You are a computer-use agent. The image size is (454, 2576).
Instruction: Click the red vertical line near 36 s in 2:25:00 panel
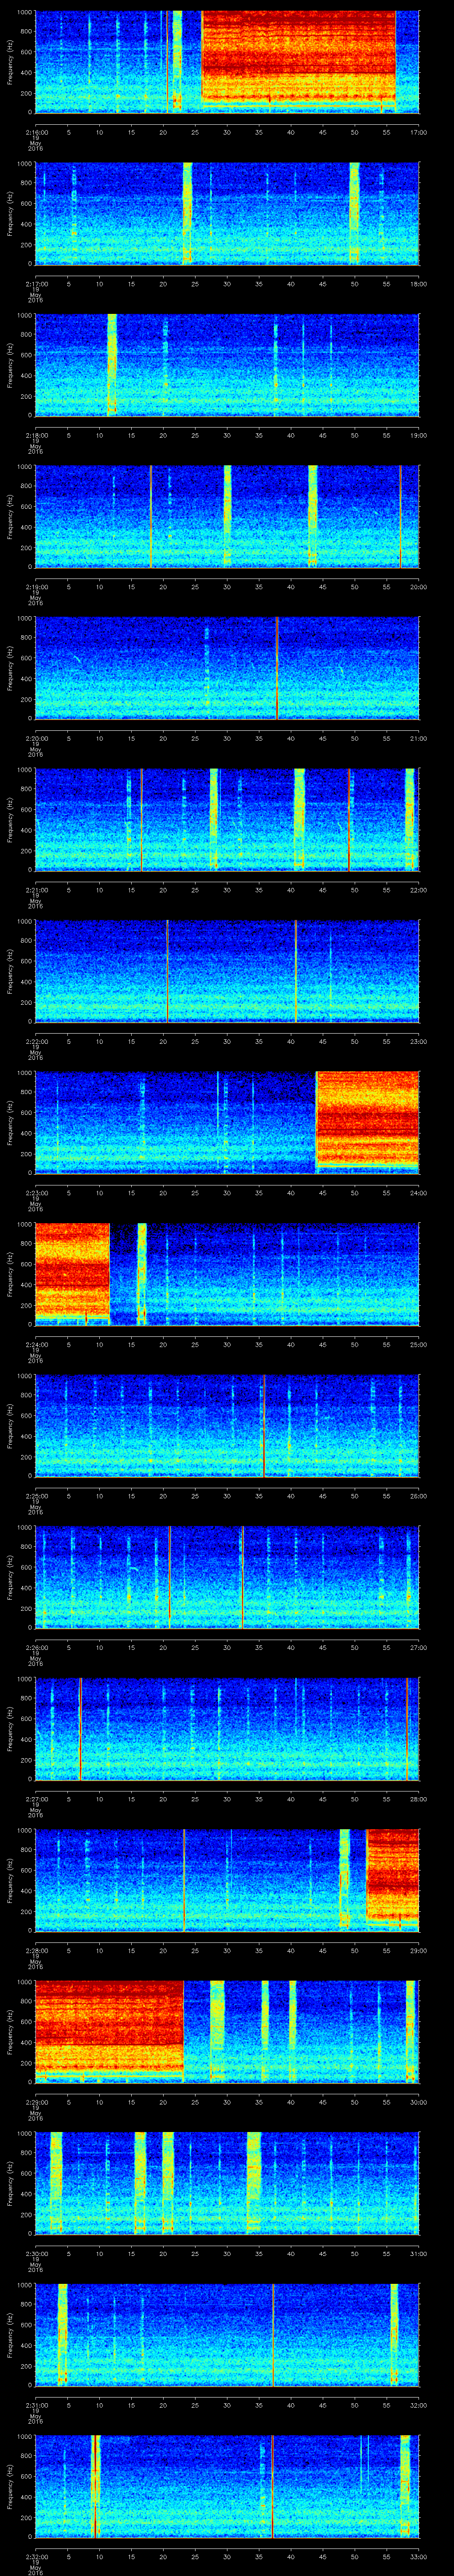(263, 1425)
